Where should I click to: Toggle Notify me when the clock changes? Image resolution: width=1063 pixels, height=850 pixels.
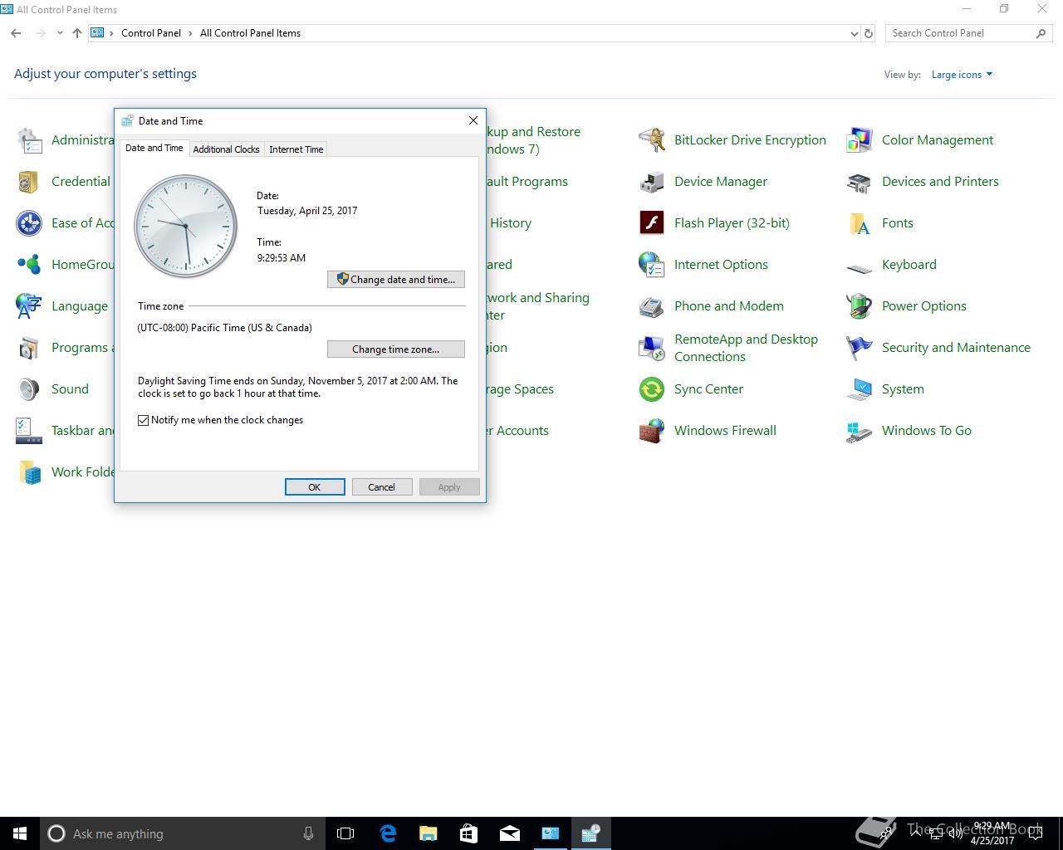144,421
